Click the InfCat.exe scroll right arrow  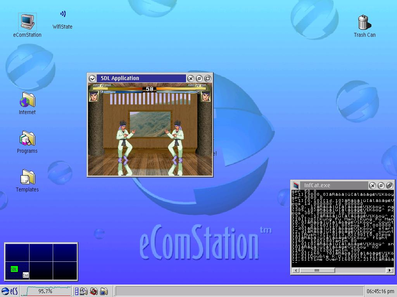point(390,270)
